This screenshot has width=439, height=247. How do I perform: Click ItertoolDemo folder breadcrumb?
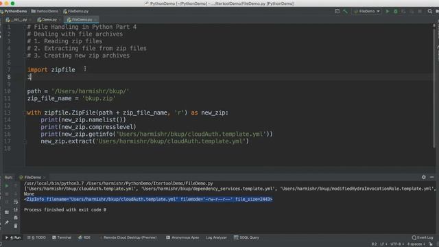point(45,11)
